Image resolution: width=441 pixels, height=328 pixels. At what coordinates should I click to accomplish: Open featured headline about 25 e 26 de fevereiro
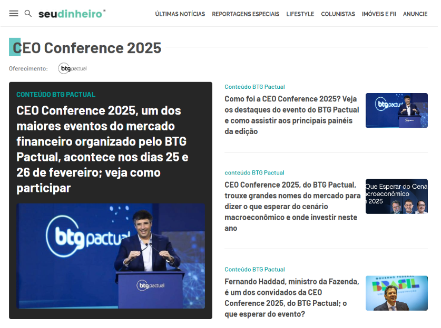[x=103, y=149]
